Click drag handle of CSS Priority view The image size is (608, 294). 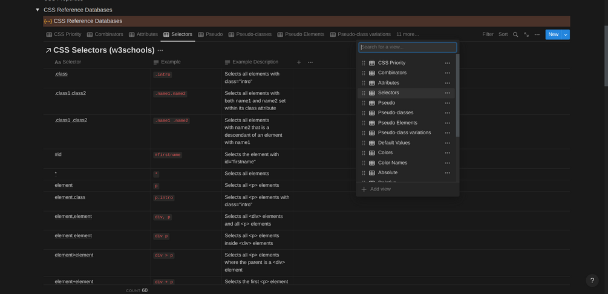(x=364, y=63)
